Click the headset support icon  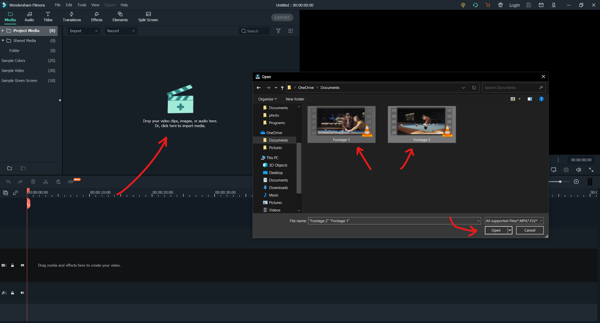pos(475,5)
